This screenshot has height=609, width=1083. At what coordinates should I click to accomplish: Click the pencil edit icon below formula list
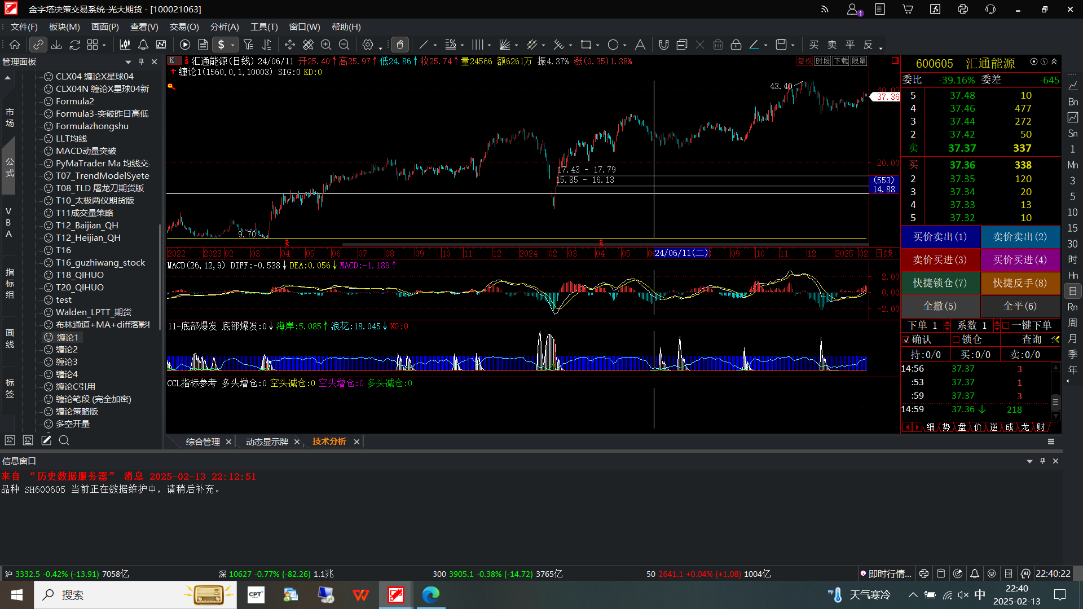tap(46, 440)
